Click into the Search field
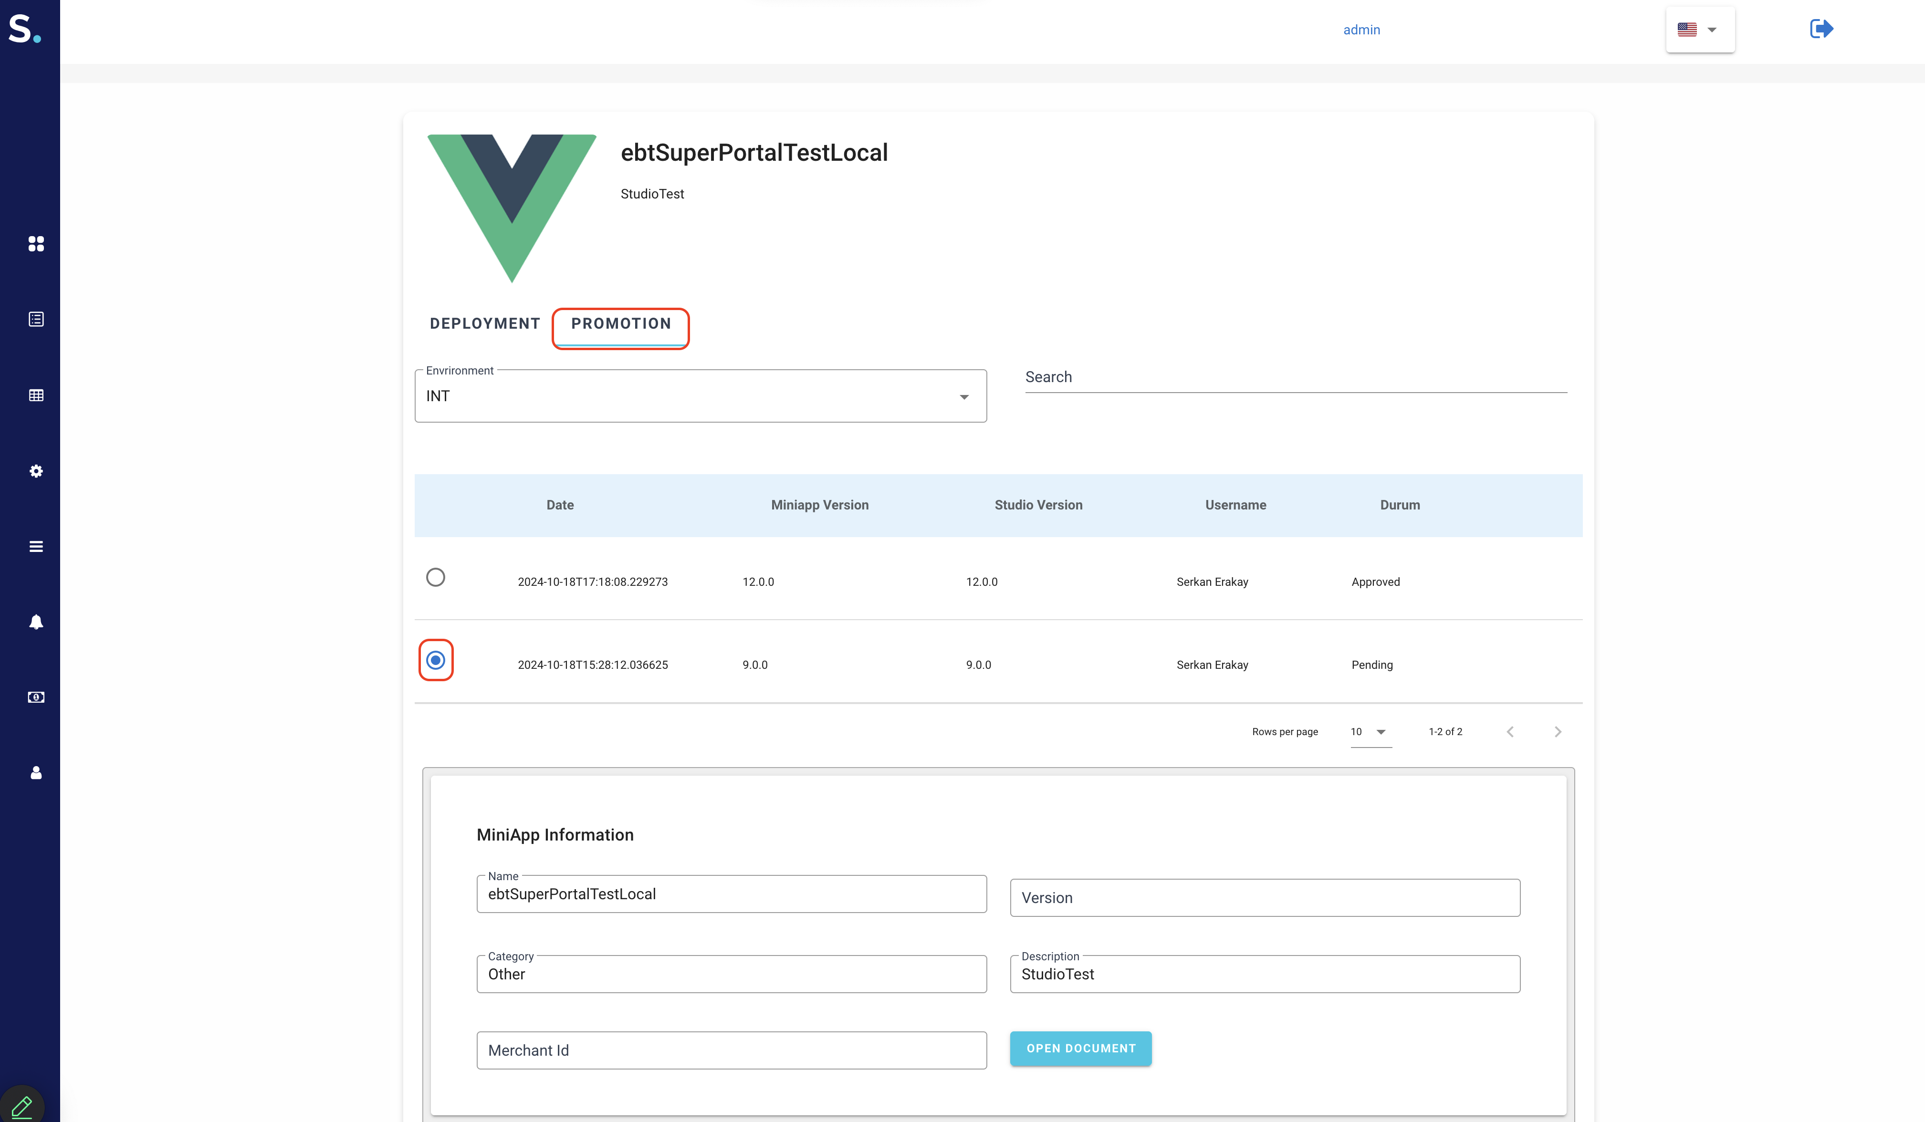1925x1122 pixels. [1295, 377]
